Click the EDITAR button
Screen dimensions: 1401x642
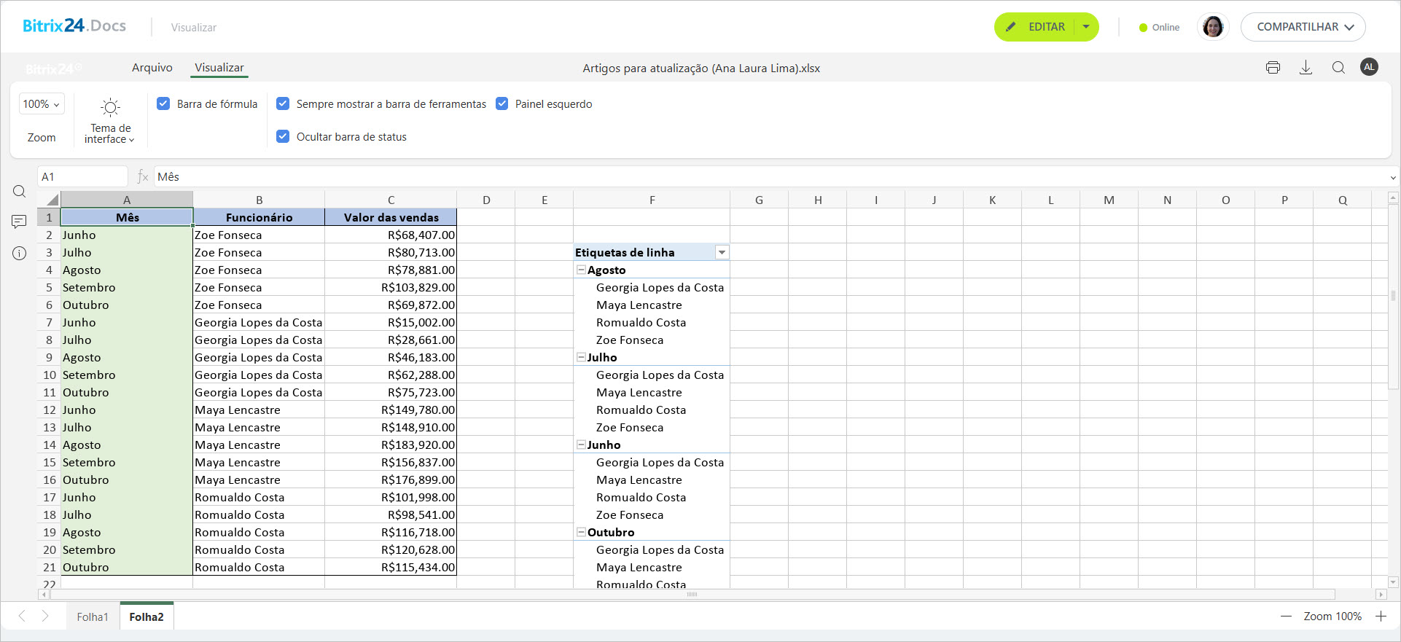click(x=1037, y=27)
